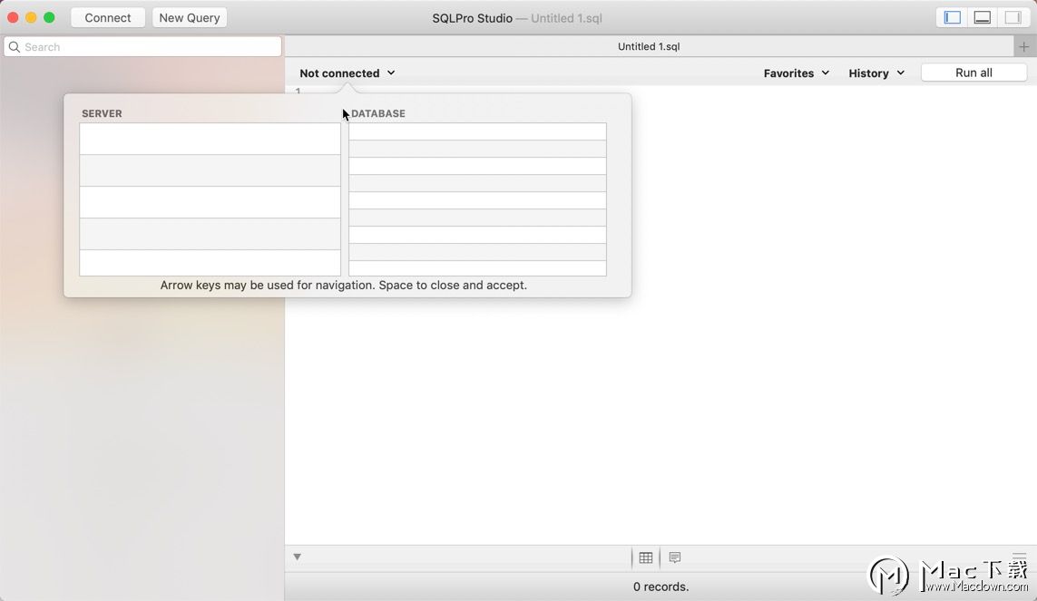Click the 0 records. status text
Image resolution: width=1037 pixels, height=601 pixels.
coord(660,586)
